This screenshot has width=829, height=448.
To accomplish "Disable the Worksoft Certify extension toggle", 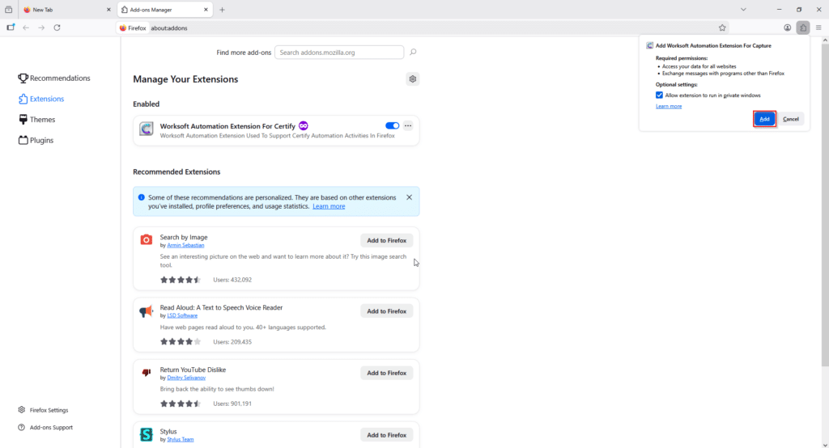I will [x=393, y=125].
